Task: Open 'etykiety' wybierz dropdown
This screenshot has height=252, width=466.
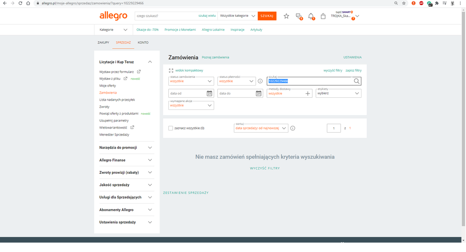Action: click(x=339, y=93)
